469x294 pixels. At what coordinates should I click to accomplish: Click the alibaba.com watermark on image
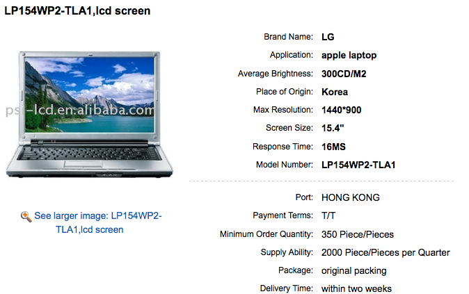80,111
